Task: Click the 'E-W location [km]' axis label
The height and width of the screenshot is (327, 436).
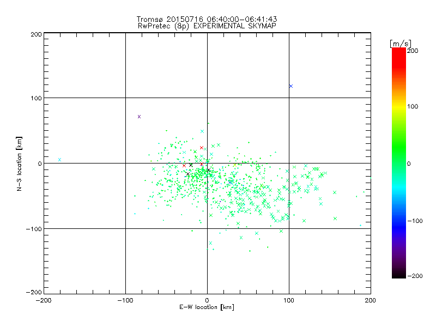Action: click(x=207, y=307)
